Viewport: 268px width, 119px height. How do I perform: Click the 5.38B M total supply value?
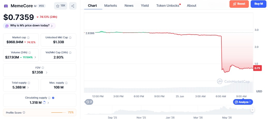click(x=19, y=87)
